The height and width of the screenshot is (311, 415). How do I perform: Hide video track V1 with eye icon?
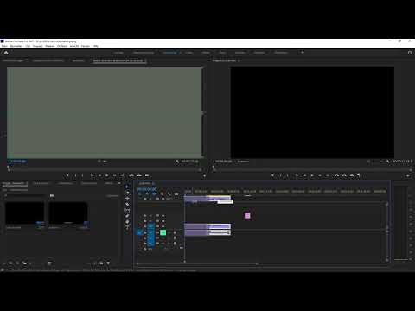[x=163, y=226]
